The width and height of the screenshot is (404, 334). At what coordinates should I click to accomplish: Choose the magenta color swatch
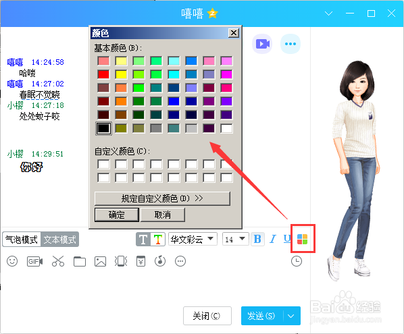[x=226, y=74]
